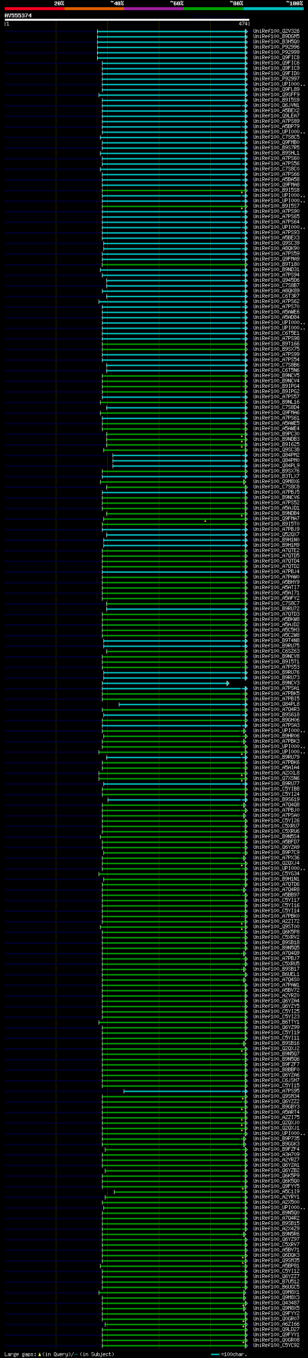This screenshot has width=308, height=1358.
Task: Click the cyan 100char scale marker
Action: (x=215, y=1354)
